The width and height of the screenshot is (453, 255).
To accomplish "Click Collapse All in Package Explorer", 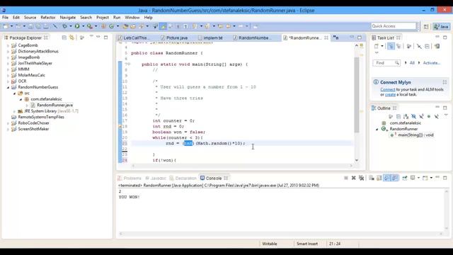I will pyautogui.click(x=64, y=38).
